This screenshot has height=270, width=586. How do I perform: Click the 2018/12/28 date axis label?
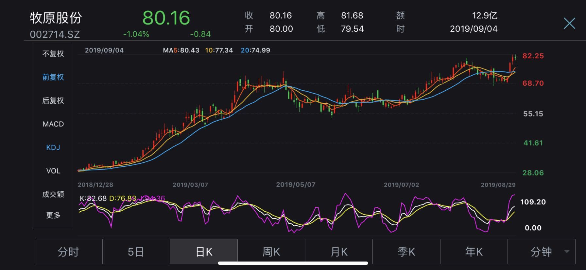tap(95, 185)
